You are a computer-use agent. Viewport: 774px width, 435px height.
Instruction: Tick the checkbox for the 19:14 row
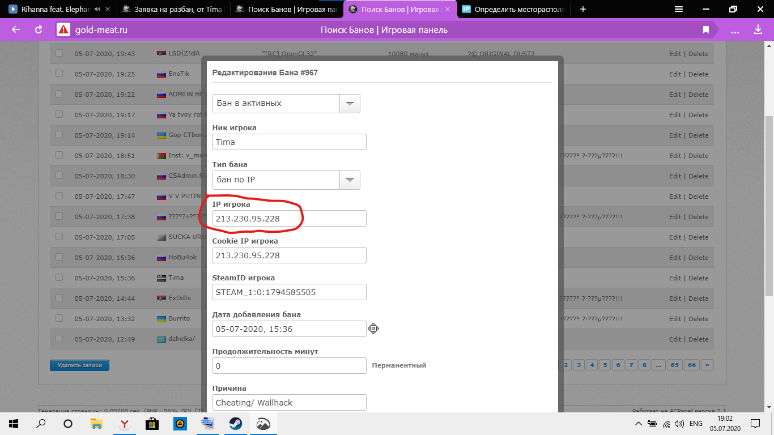[59, 135]
